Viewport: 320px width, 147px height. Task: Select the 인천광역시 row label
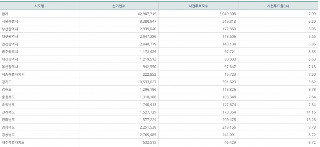(10, 44)
